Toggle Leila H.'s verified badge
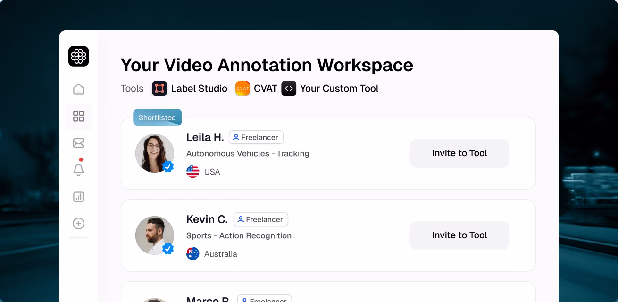 [x=168, y=167]
